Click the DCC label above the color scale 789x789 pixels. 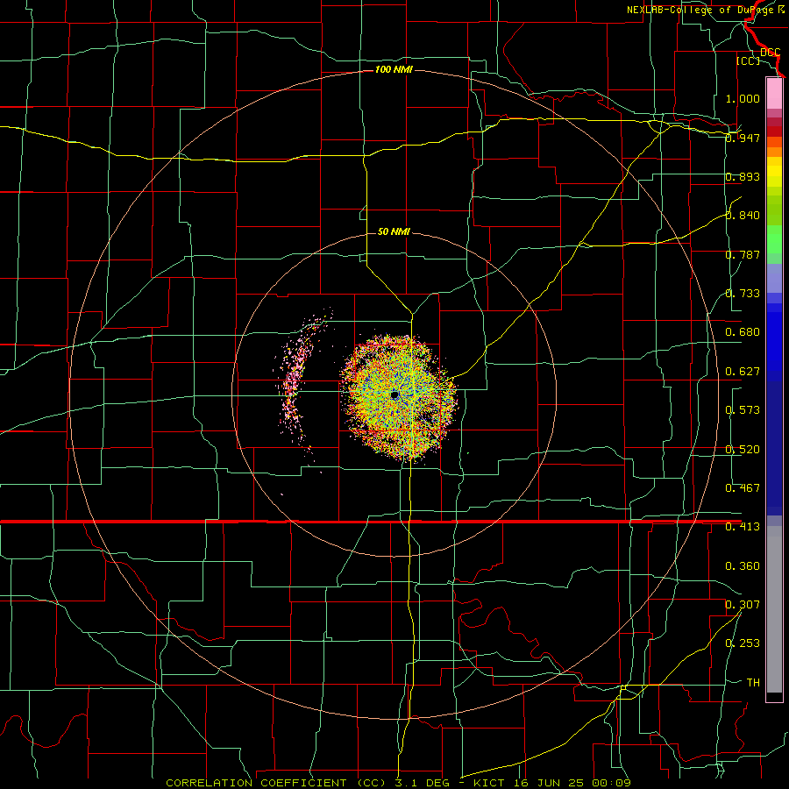[770, 52]
